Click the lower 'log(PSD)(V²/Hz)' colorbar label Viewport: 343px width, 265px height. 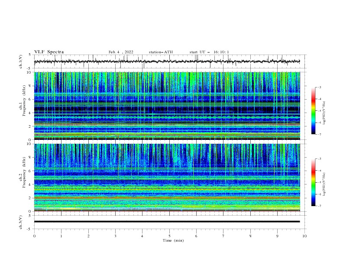pyautogui.click(x=324, y=184)
